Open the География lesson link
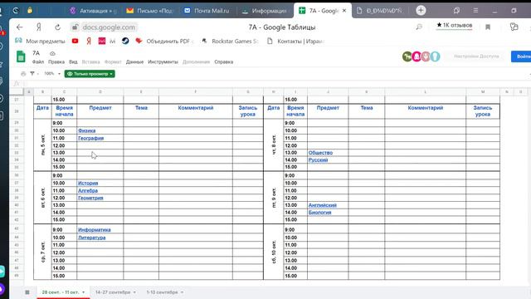The image size is (531, 299). point(90,139)
